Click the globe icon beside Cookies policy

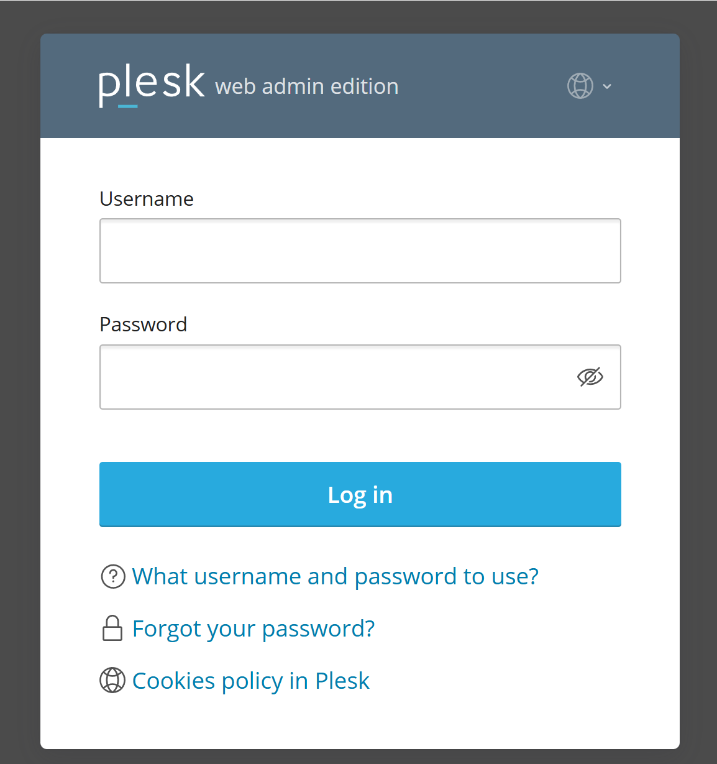click(112, 680)
